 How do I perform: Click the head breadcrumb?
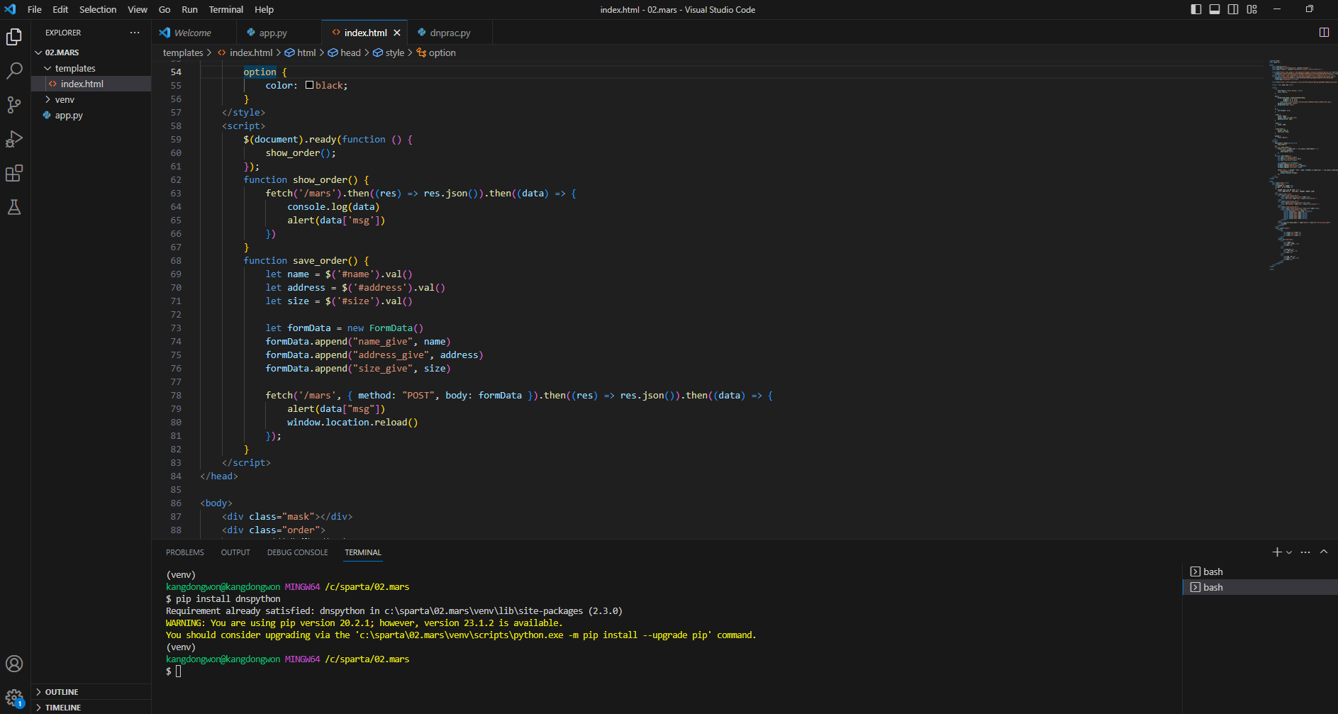tap(350, 52)
